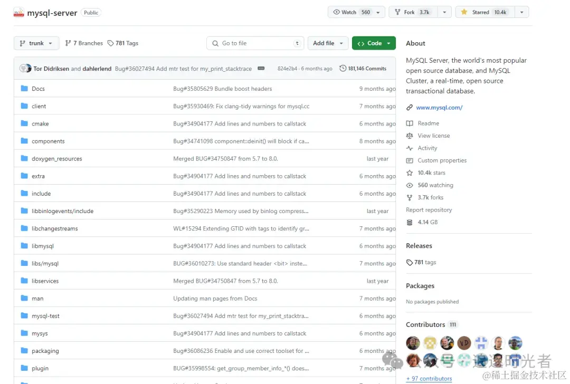Open the 560 watching link

tap(435, 185)
